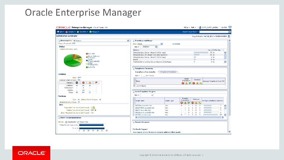The image size is (284, 160).
Task: Focus the target name search field
Action: coord(214,32)
